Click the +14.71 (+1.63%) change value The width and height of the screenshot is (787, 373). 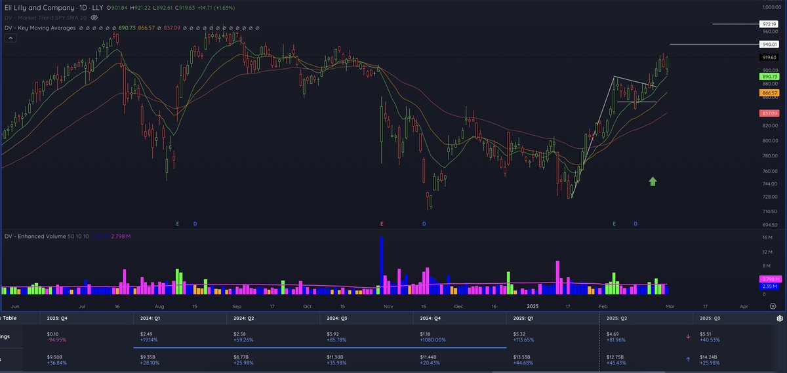216,7
